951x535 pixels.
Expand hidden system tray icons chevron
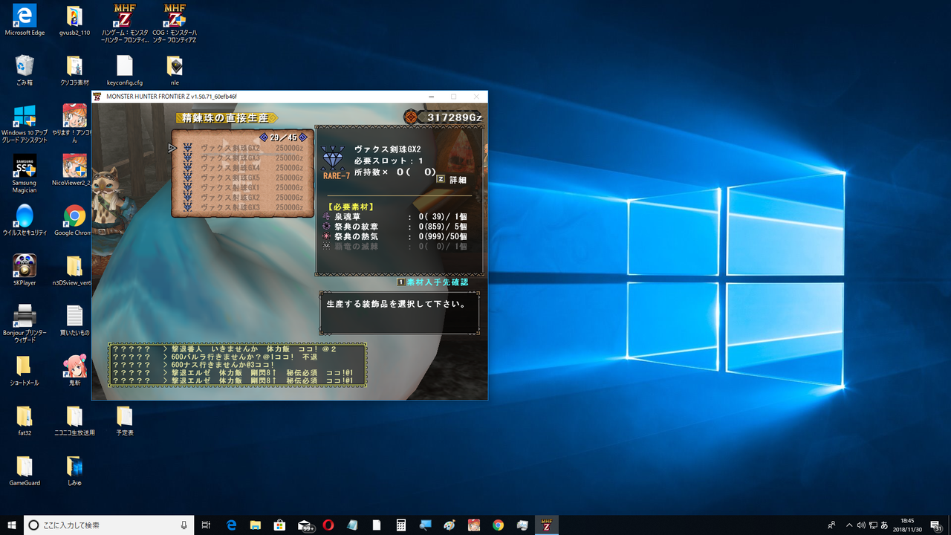coord(849,525)
